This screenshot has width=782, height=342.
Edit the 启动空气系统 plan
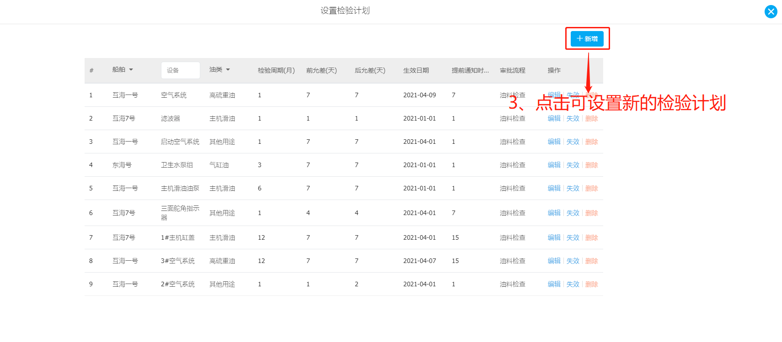click(554, 142)
